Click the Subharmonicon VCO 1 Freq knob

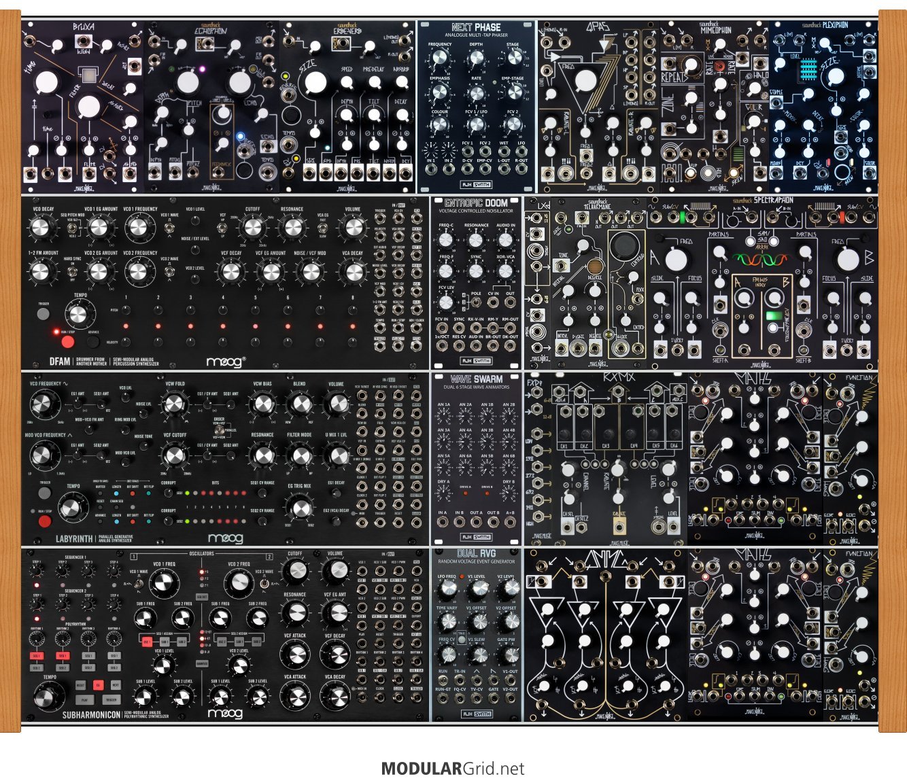coord(163,582)
